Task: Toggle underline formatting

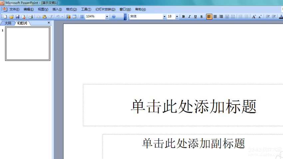Action: pos(195,17)
